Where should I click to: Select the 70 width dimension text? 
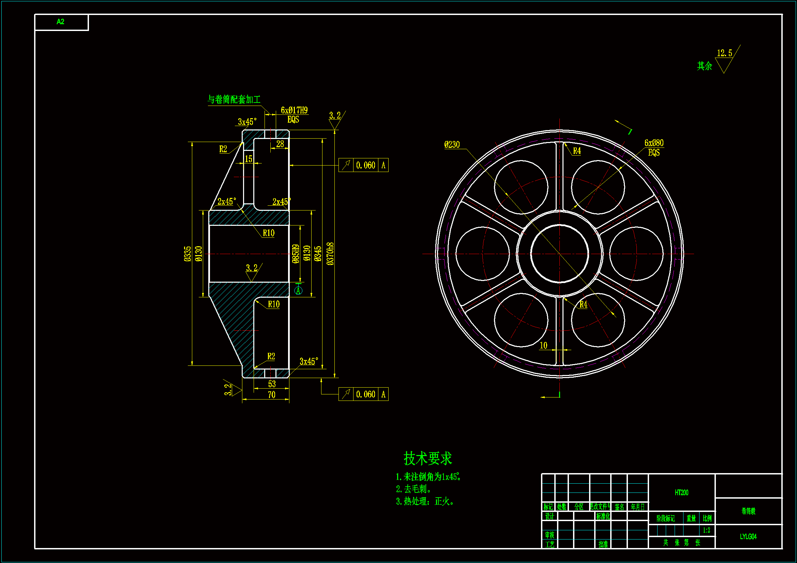[271, 395]
